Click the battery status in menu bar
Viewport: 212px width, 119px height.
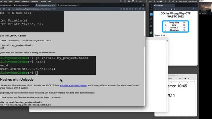[x=160, y=1]
